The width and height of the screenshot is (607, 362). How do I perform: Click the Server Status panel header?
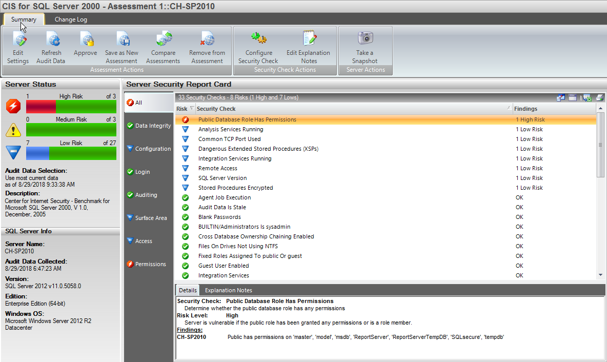(60, 84)
